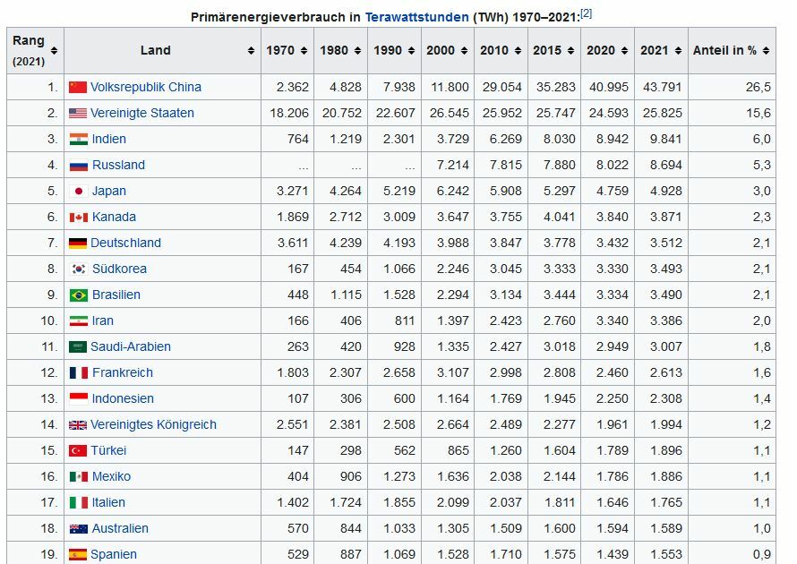797x564 pixels.
Task: Select Japan's 2010 value 5.908
Action: coord(506,191)
